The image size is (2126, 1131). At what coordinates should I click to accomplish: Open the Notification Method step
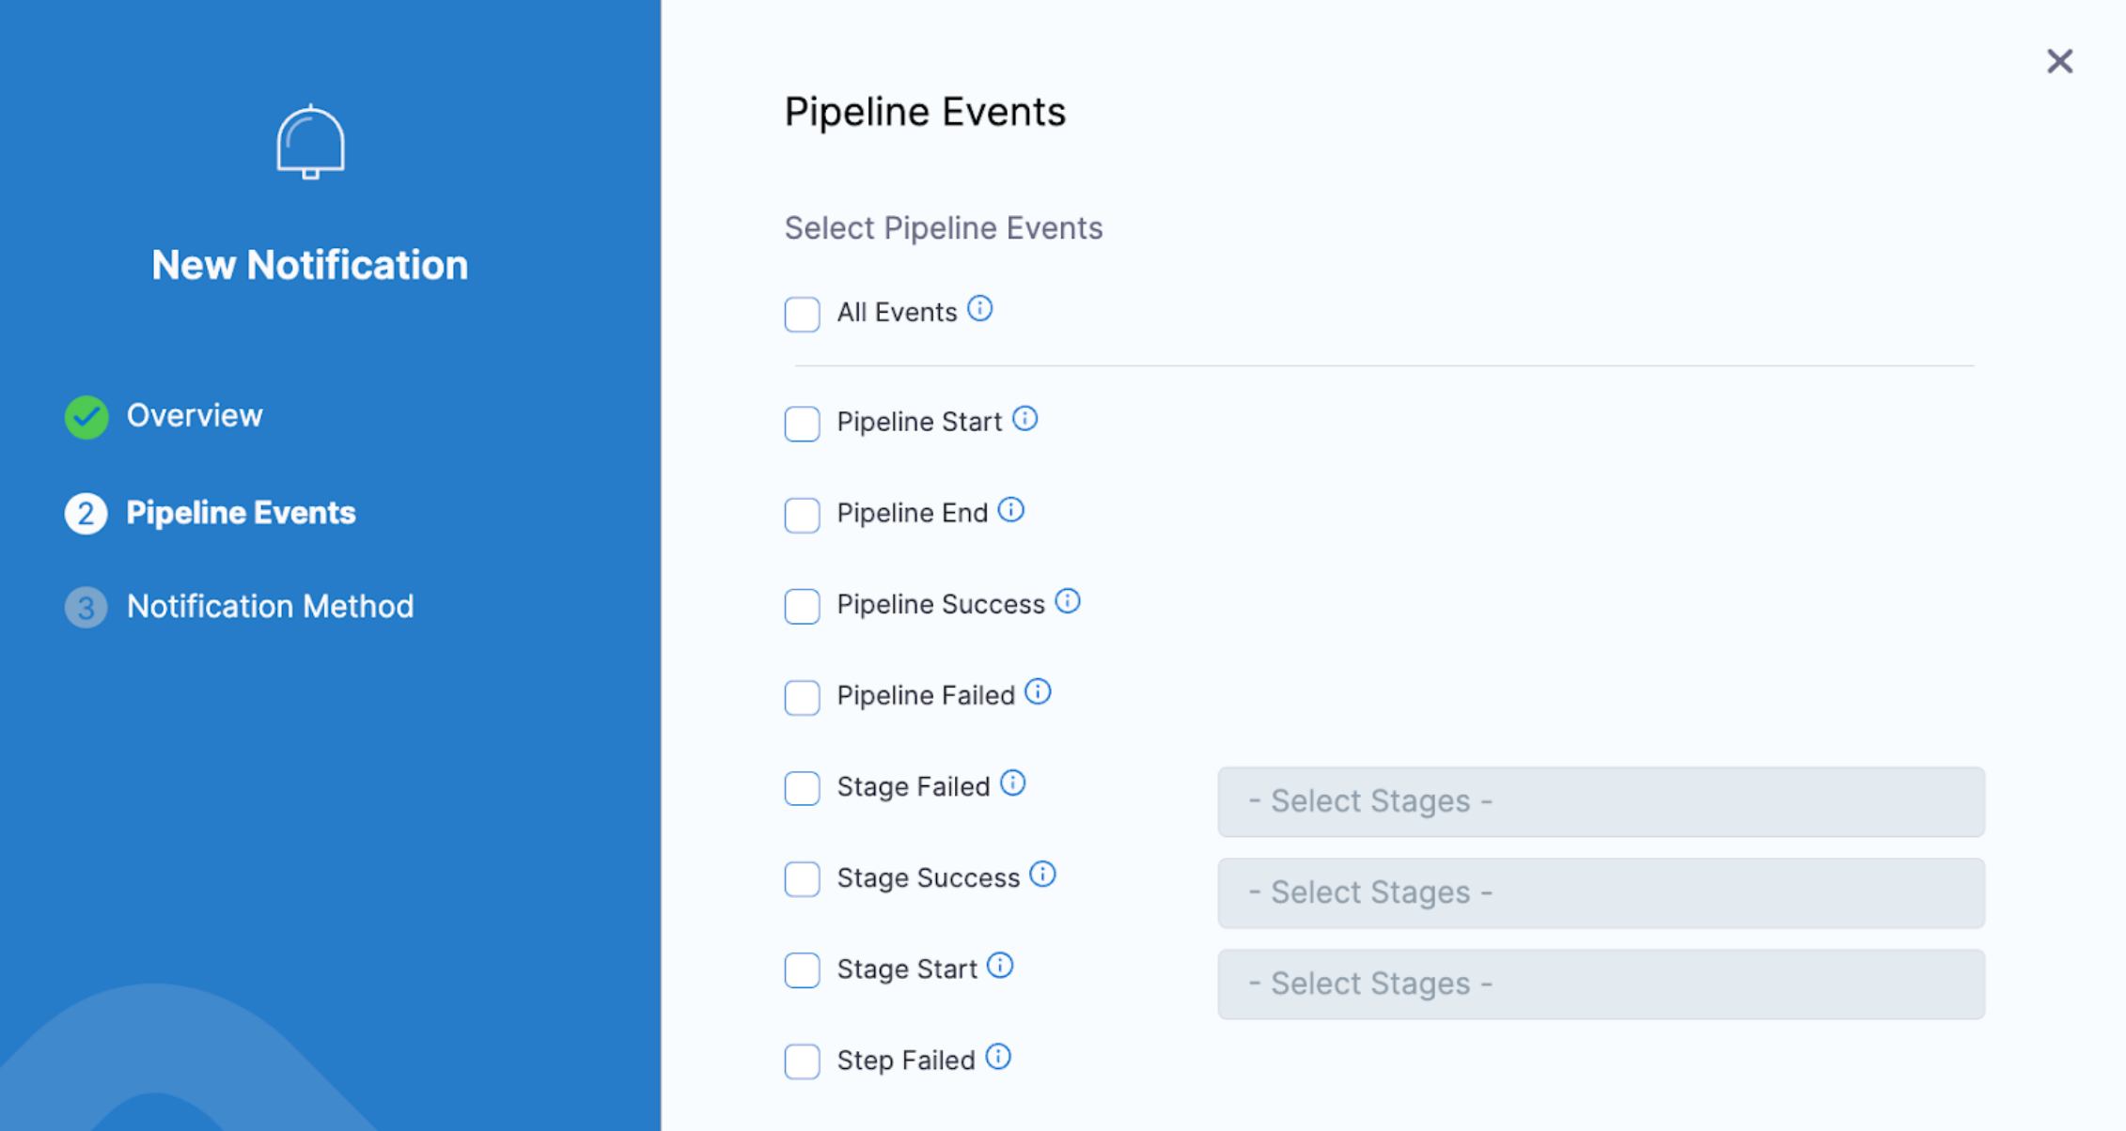tap(270, 607)
